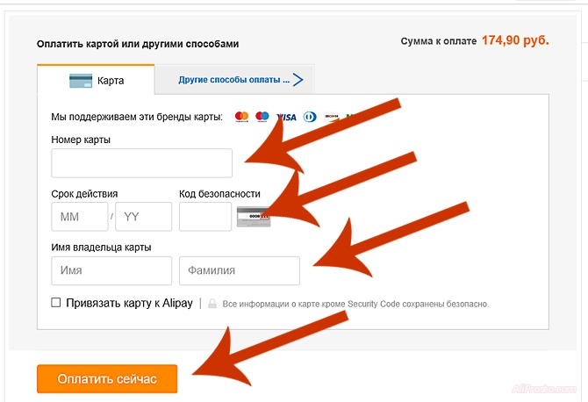Click the Срок действия label
Screen dimensions: 588x402
click(84, 194)
